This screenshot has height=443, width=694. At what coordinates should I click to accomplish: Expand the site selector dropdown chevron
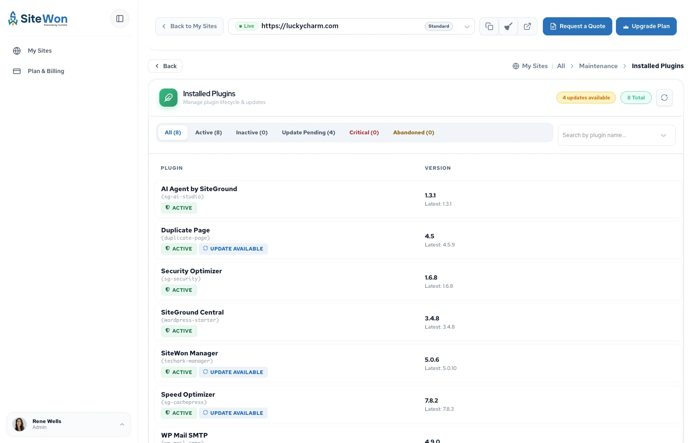pos(467,27)
